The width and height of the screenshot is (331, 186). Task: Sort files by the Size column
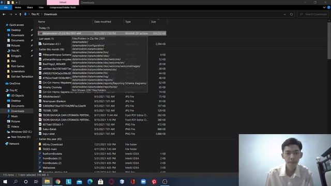[x=158, y=22]
